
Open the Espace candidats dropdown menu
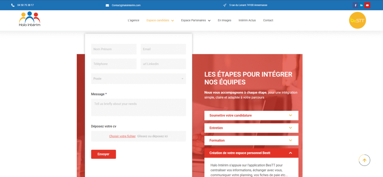(160, 20)
